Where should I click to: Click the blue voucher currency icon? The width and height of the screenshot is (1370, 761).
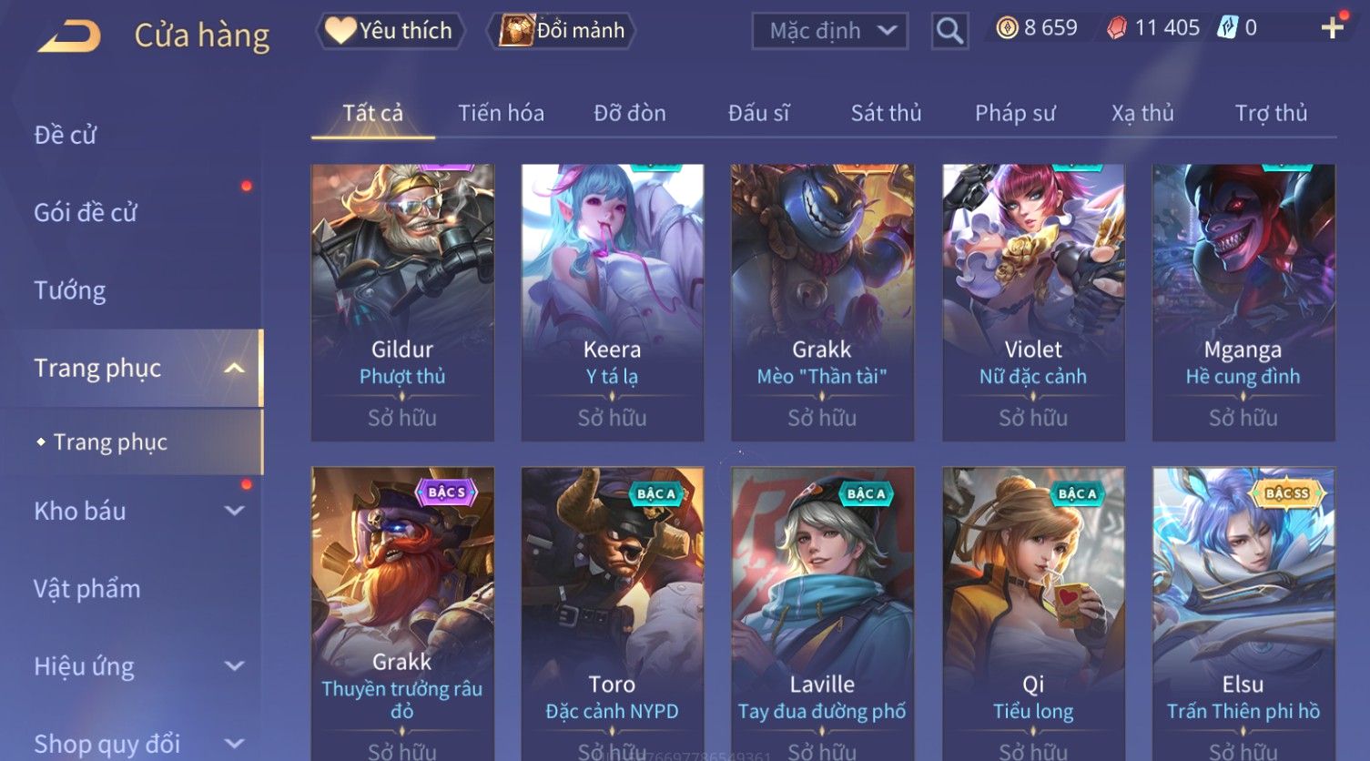click(1228, 28)
